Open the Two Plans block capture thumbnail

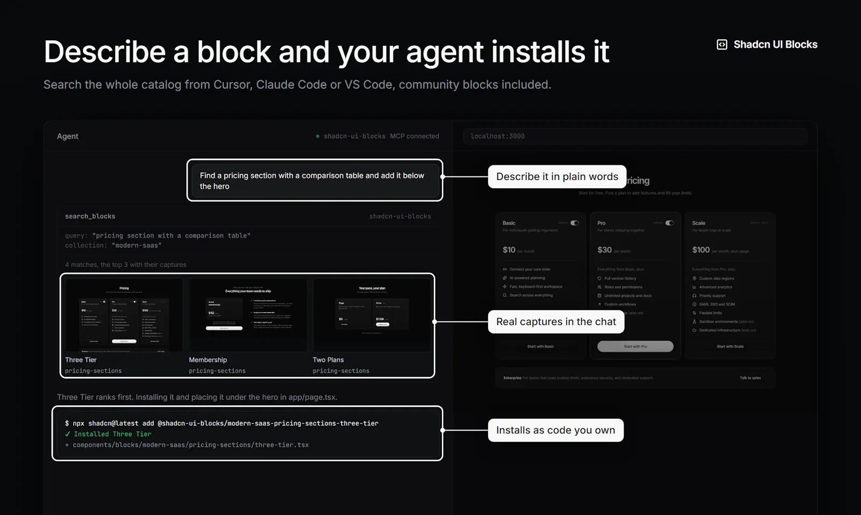pyautogui.click(x=371, y=315)
